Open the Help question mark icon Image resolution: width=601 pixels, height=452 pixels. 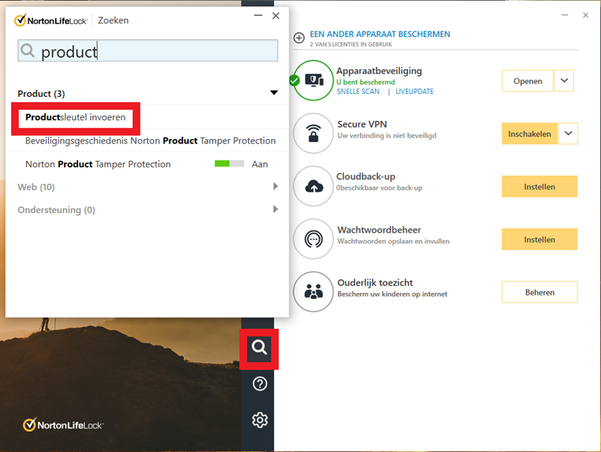[260, 384]
